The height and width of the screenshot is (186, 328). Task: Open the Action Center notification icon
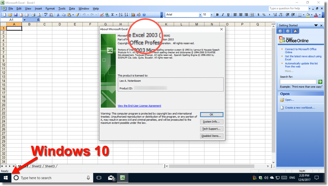coord(317,178)
